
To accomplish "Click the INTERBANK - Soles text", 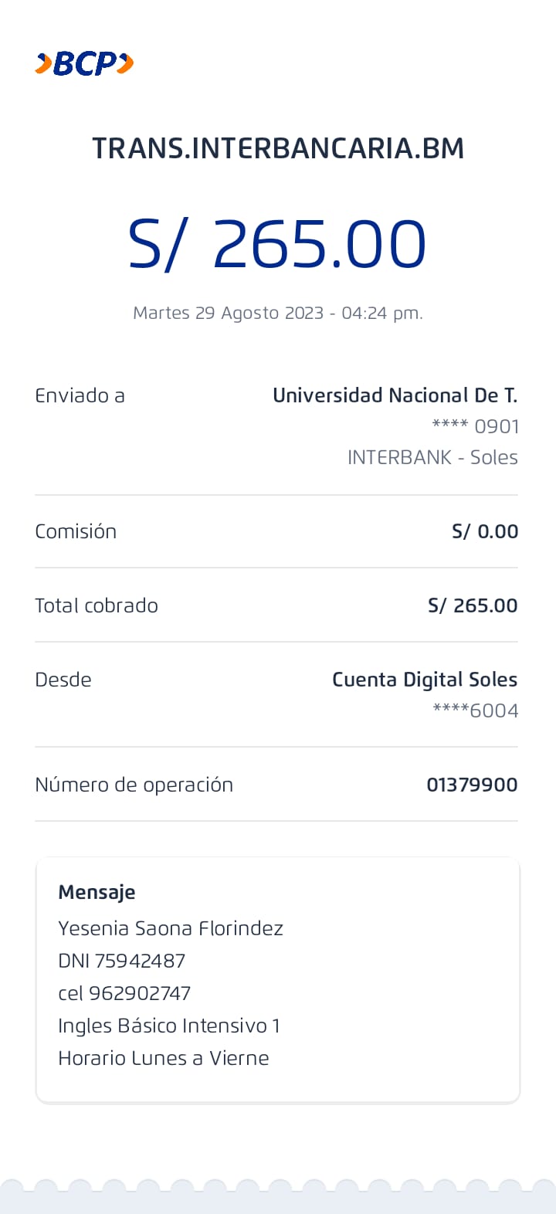I will (x=432, y=457).
